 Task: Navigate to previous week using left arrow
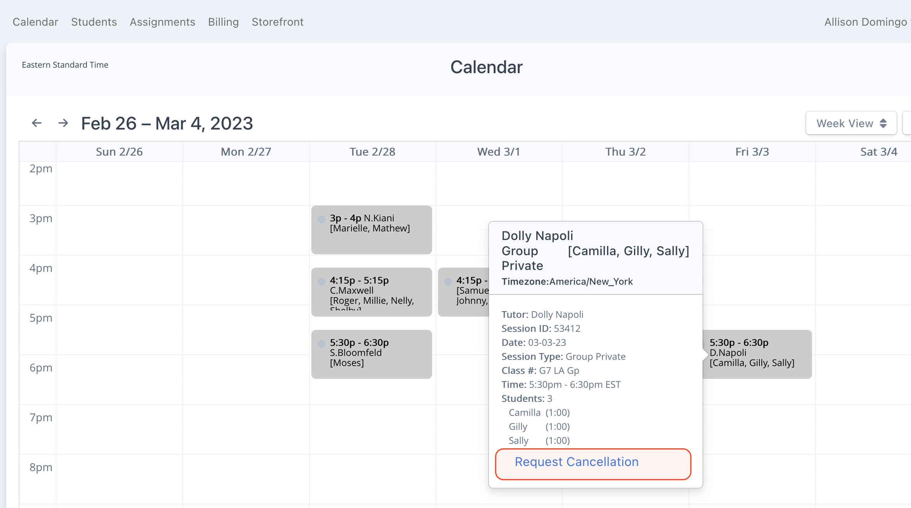[36, 123]
